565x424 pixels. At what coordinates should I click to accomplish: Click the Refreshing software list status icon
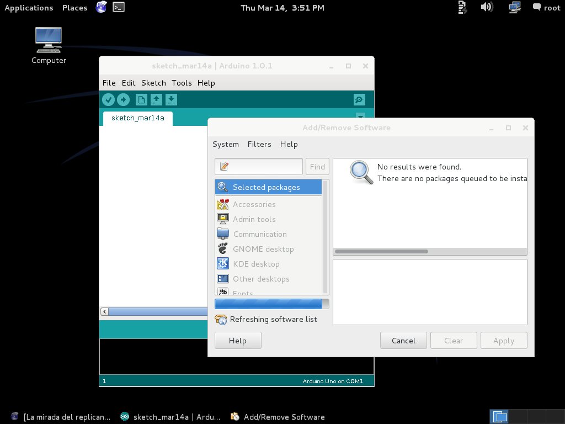[x=221, y=320]
